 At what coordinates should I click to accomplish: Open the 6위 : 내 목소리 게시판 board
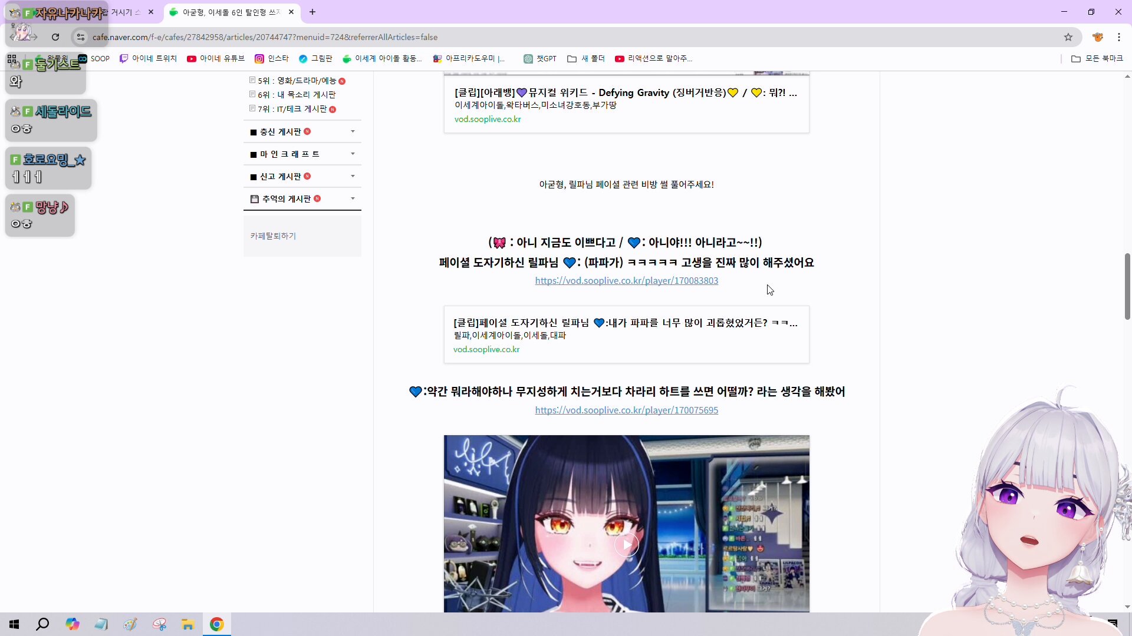[297, 95]
